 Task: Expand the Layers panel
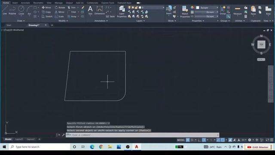141,21
